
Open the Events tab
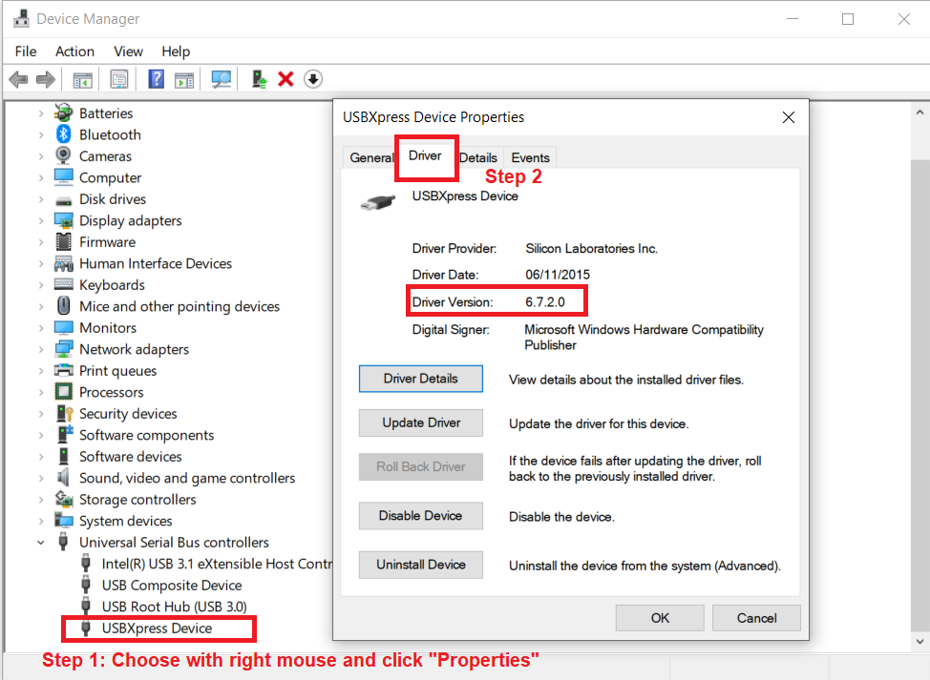pos(530,157)
